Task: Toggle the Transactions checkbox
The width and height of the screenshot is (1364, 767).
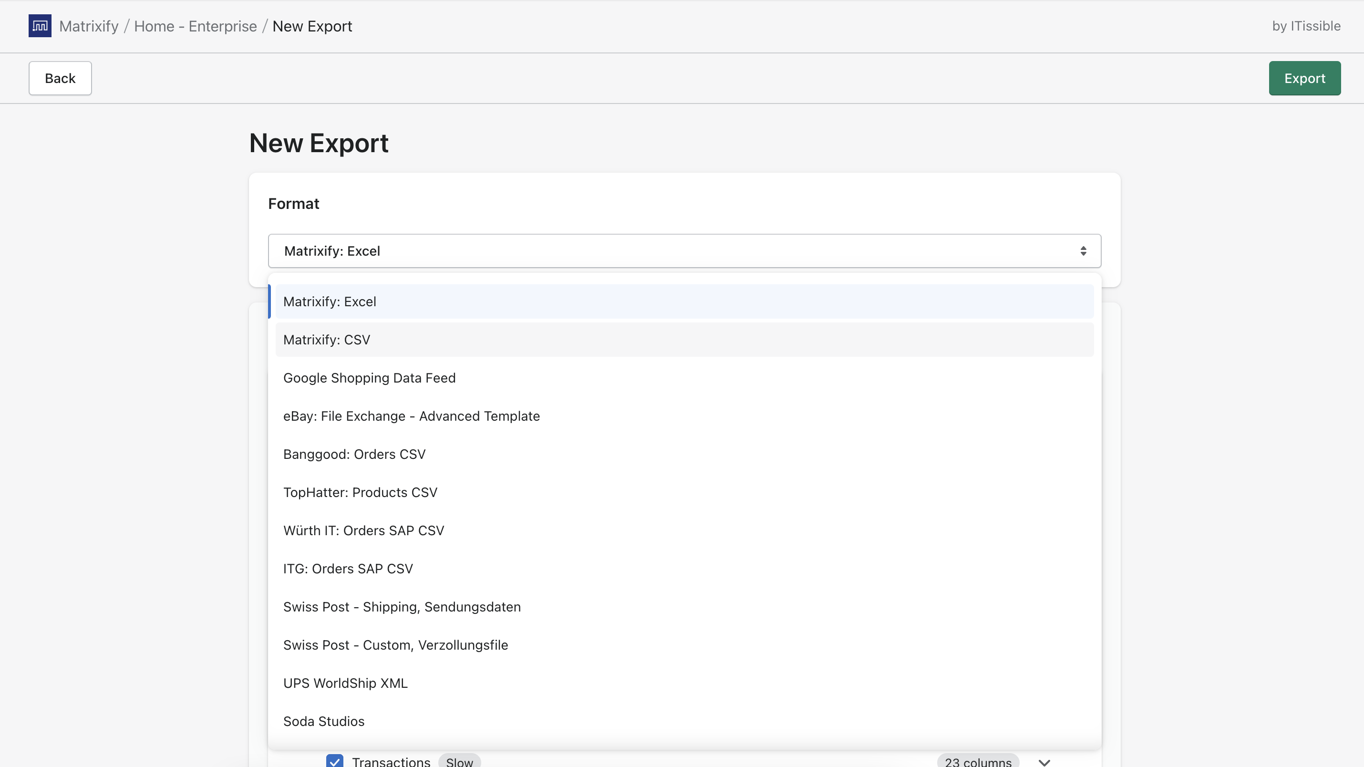Action: coord(335,761)
